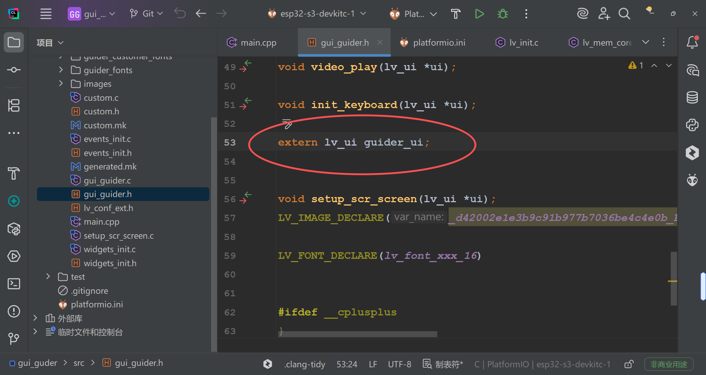Open editor tab options vertical dots

pos(664,42)
